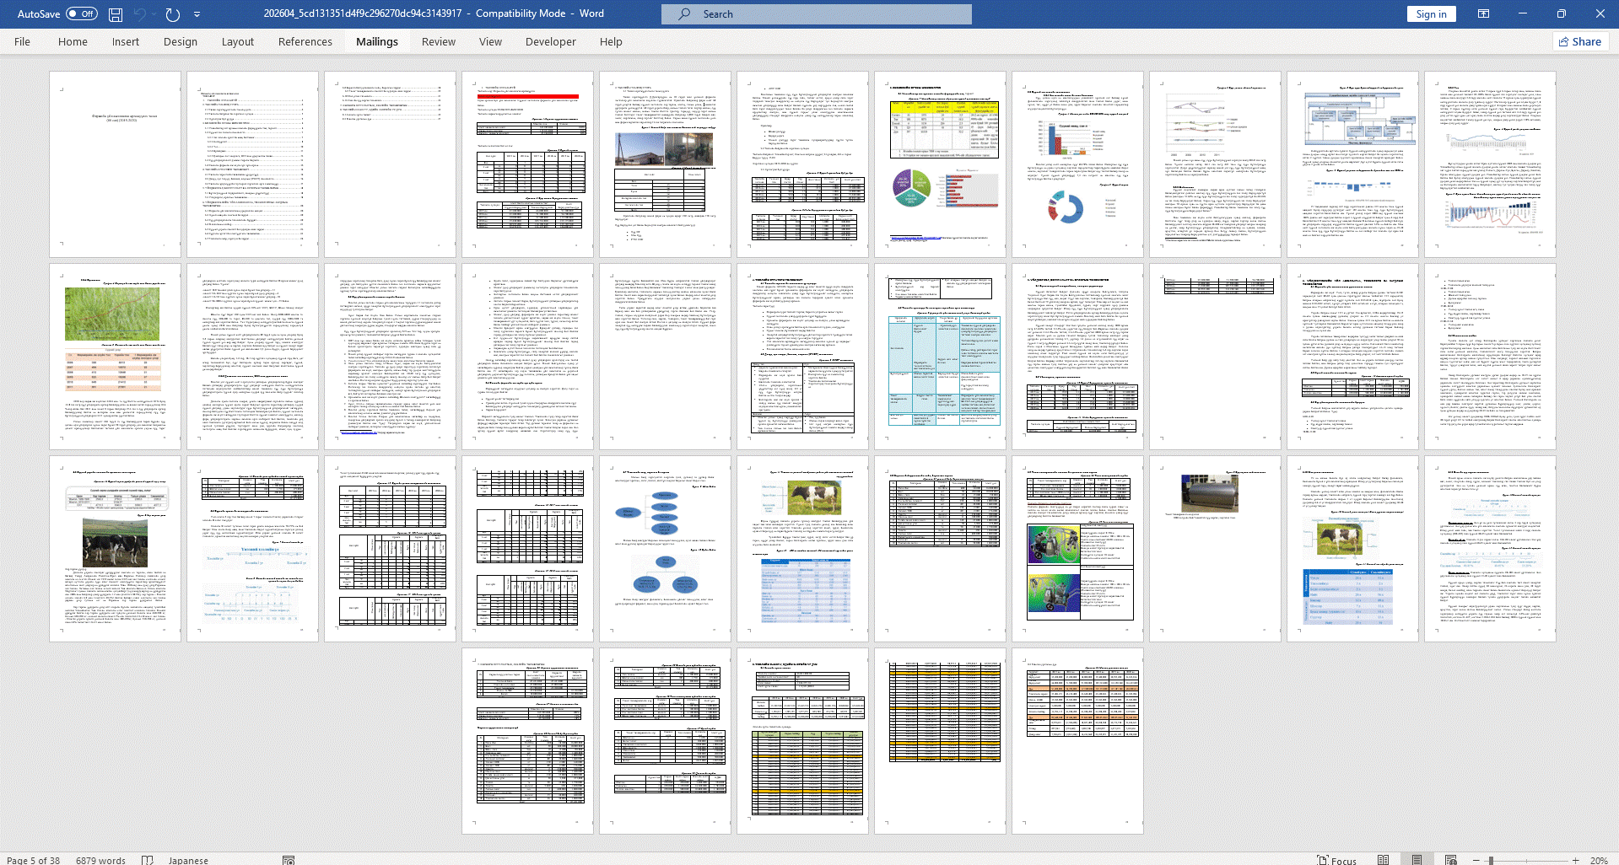Toggle the AutoSave switch
Image resolution: width=1619 pixels, height=865 pixels.
point(82,14)
